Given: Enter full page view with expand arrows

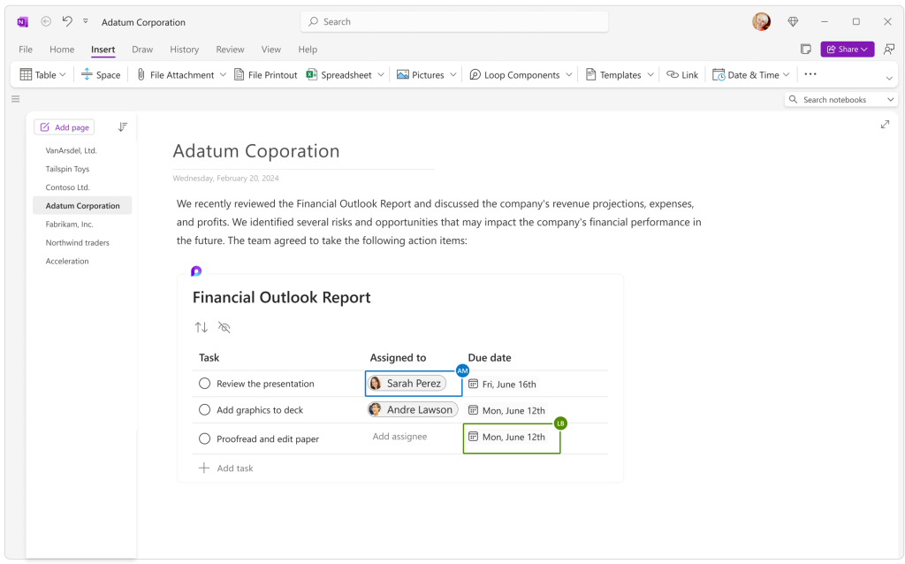Looking at the screenshot, I should pos(885,124).
